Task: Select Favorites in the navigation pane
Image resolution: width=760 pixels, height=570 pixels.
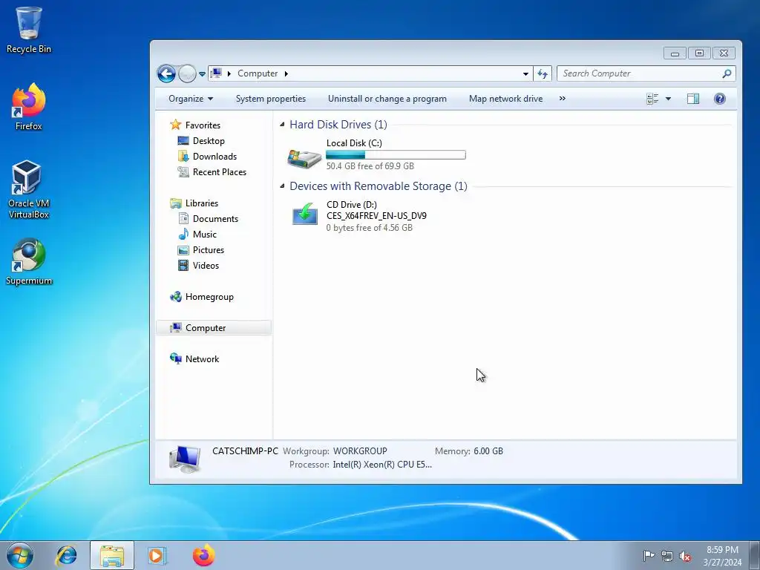Action: point(203,125)
